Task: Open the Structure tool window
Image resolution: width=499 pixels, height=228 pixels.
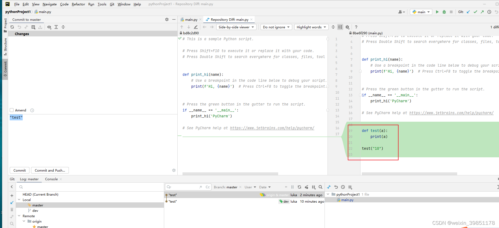Action: tap(5, 46)
